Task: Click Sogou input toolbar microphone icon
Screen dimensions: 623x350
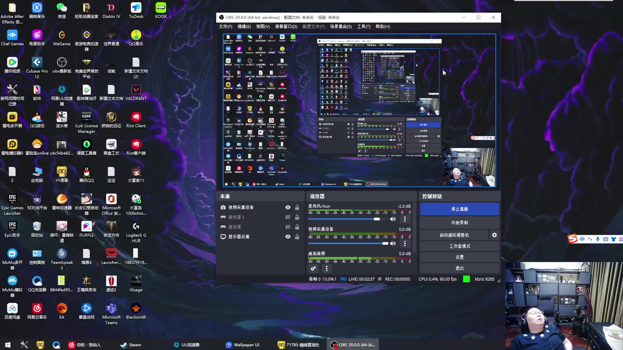Action: 598,239
